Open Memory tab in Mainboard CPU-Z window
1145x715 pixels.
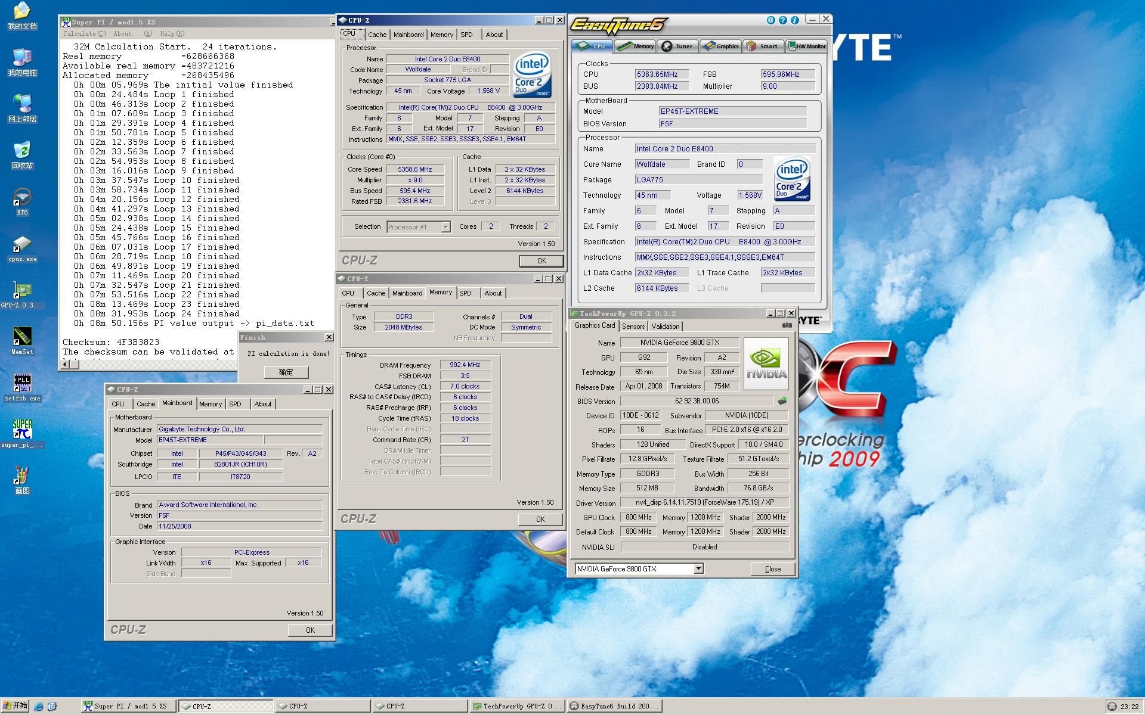point(210,404)
